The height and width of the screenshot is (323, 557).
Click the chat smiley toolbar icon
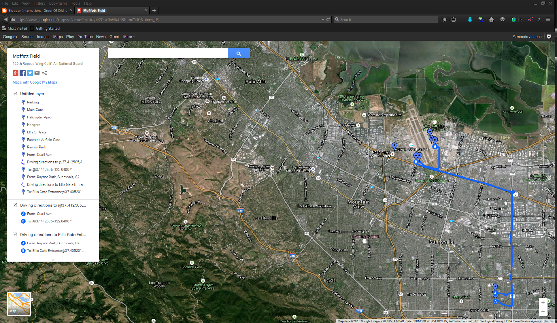pyautogui.click(x=502, y=19)
